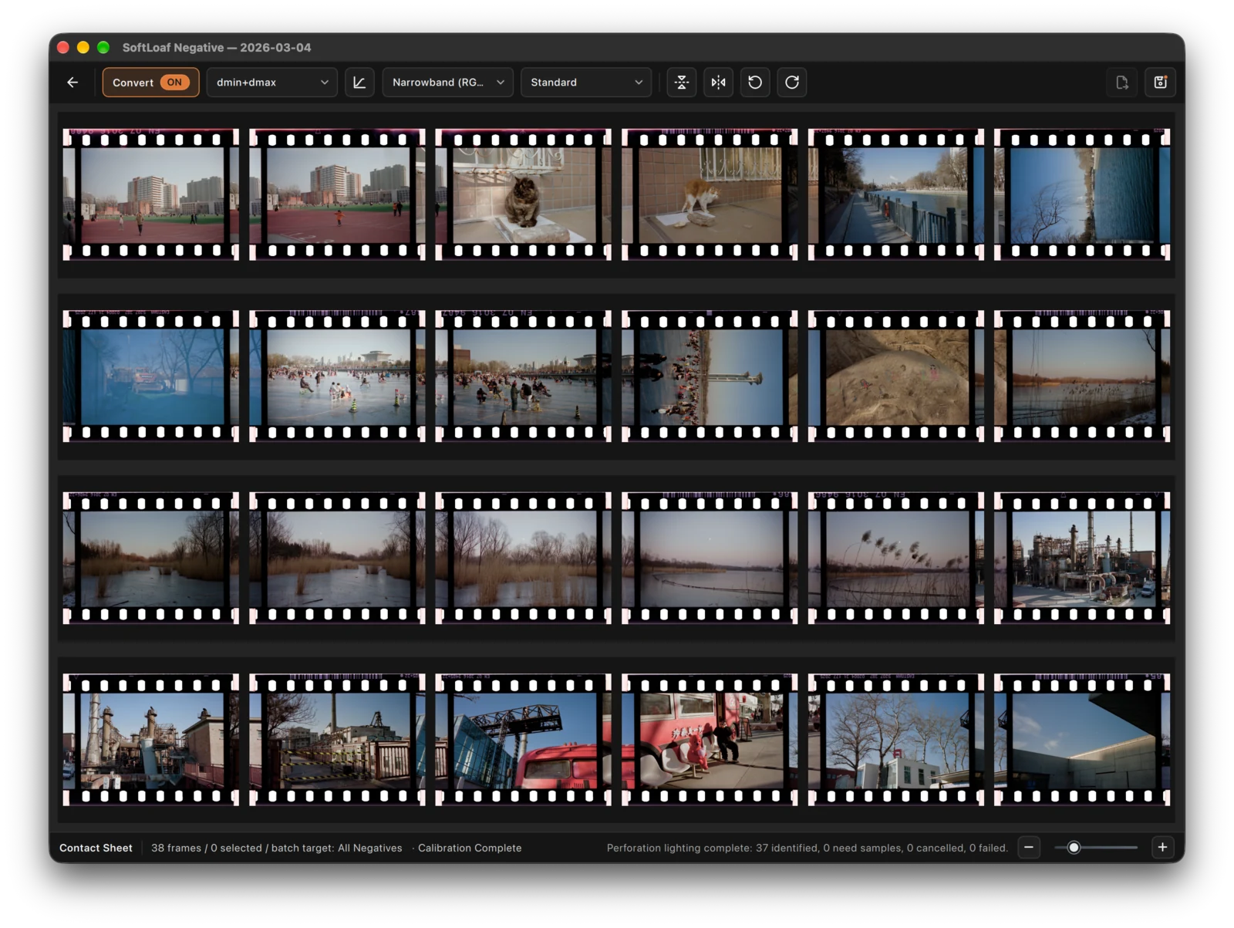Select the sideways tower and crowd frame

click(710, 376)
